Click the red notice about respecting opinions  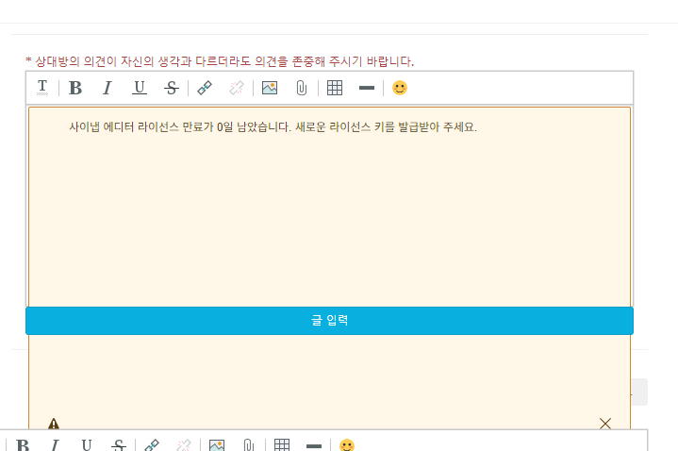tap(220, 61)
